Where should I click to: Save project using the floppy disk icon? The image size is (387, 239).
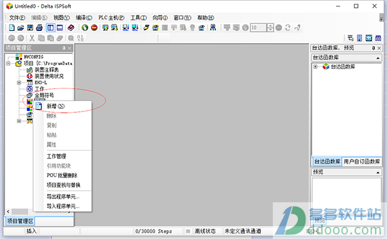(x=30, y=28)
